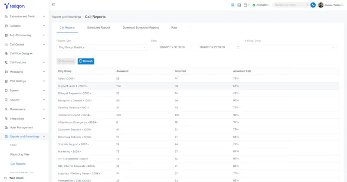The width and height of the screenshot is (347, 182).
Task: Open the Web Client link
Action: (x=16, y=178)
